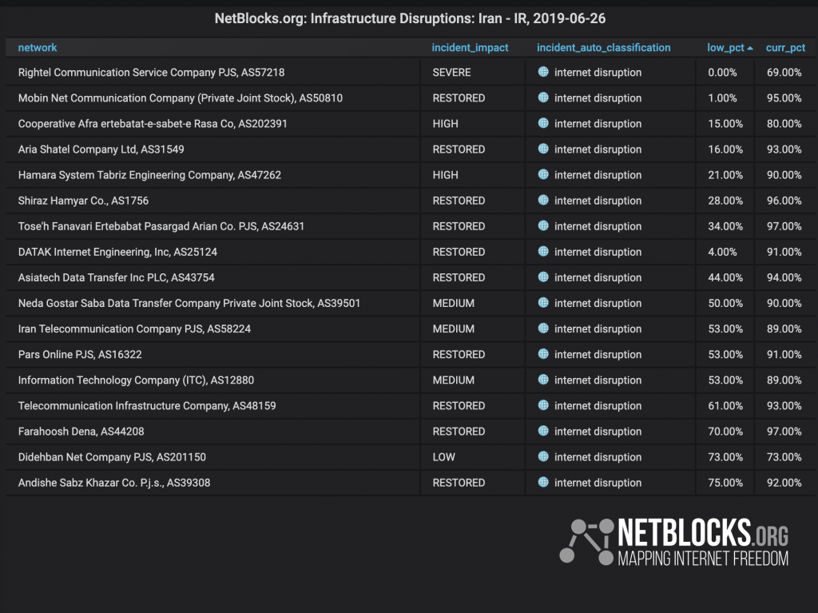Click the 44.00% low_pct value for Asiatech
Viewport: 818px width, 613px height.
click(x=725, y=277)
